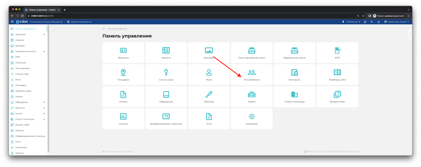Screen dimensions: 421x167
Task: Open the Пользователи dashboard tile
Action: point(252,75)
